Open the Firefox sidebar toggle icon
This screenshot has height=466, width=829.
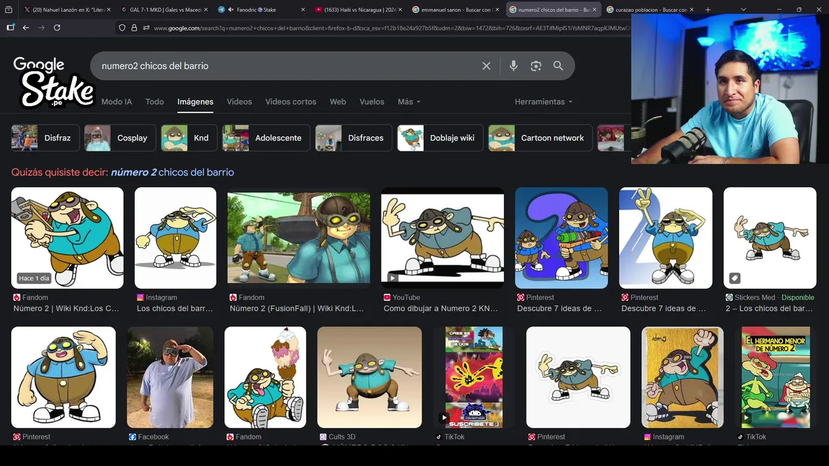pos(10,28)
